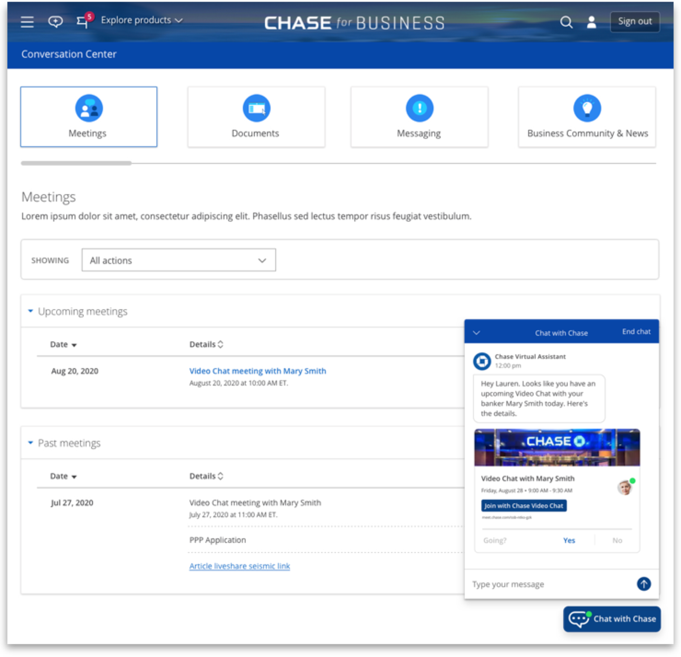Open the All actions dropdown
This screenshot has height=657, width=681.
[179, 260]
